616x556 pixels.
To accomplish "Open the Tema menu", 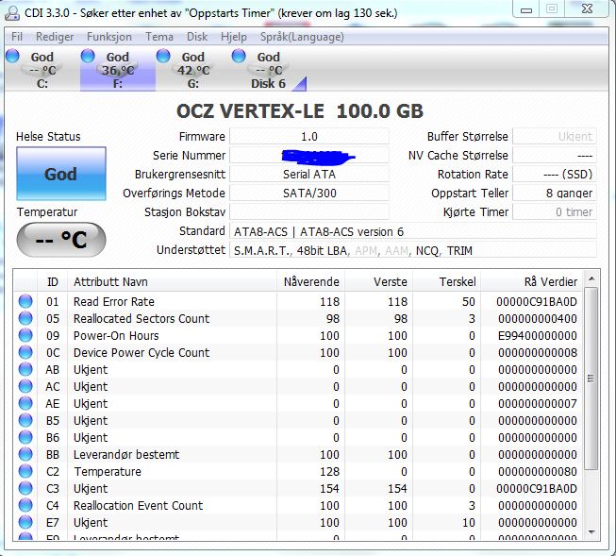I will tap(159, 37).
